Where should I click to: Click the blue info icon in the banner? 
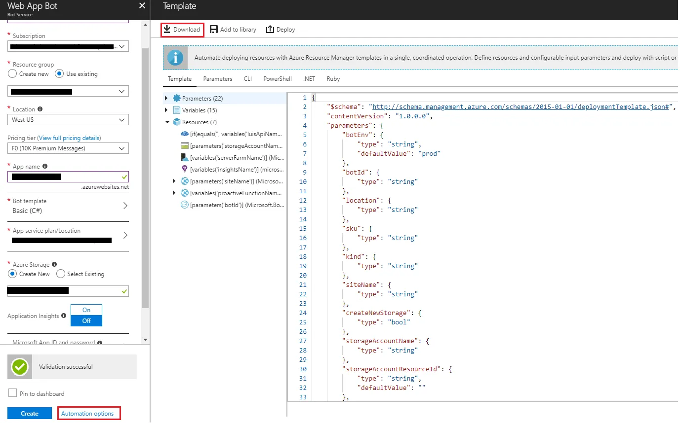175,58
